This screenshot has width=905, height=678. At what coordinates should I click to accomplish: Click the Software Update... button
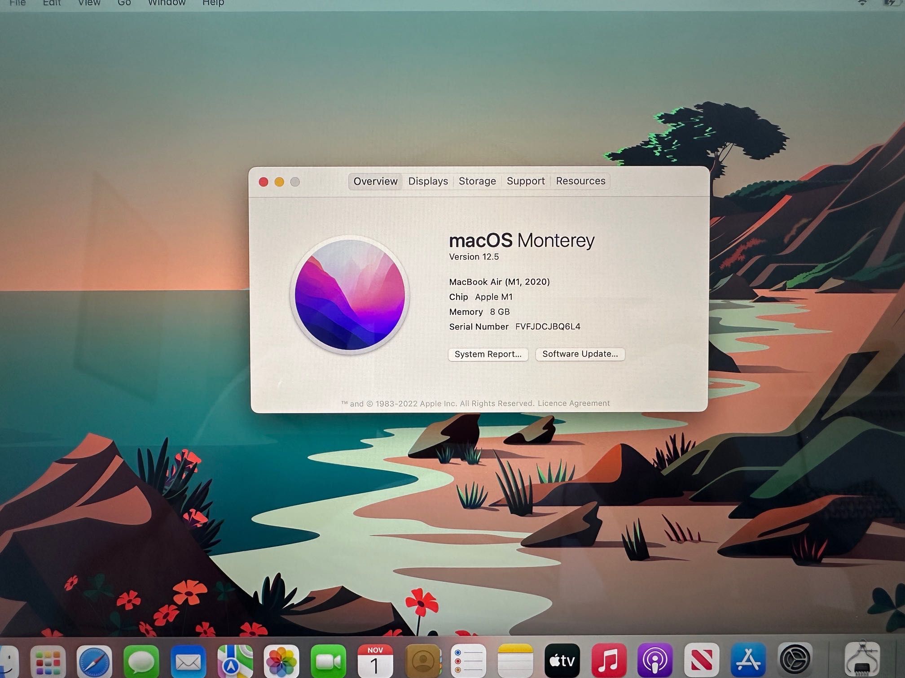(580, 354)
